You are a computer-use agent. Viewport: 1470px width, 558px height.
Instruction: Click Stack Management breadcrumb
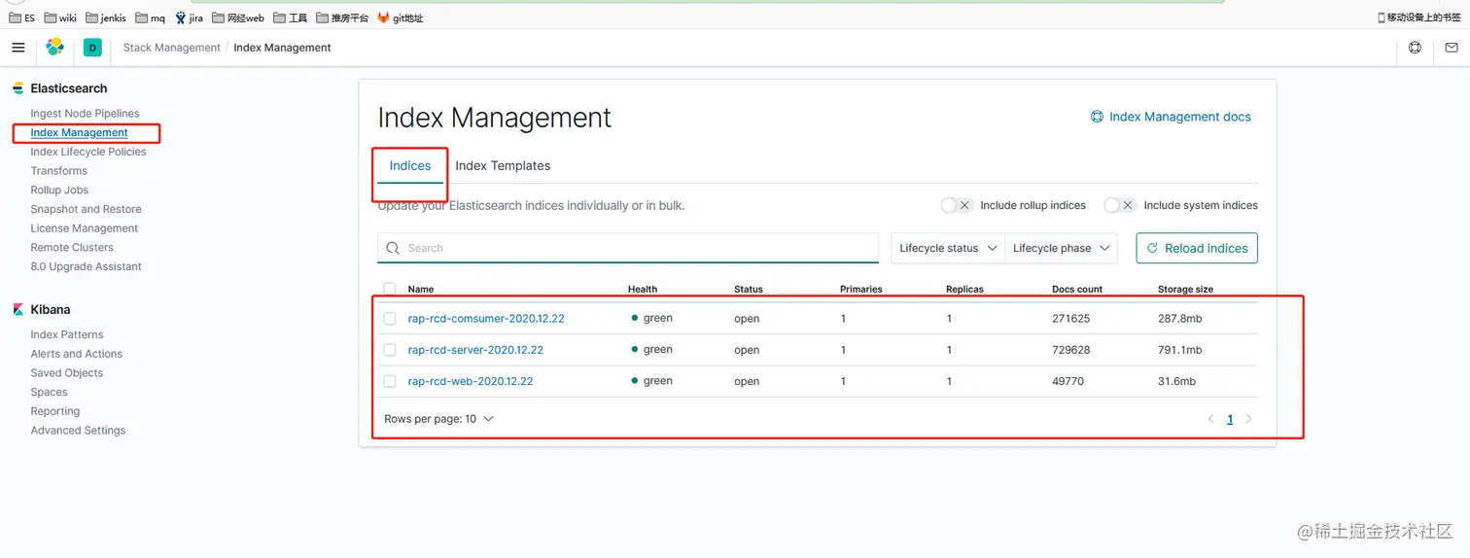(172, 48)
